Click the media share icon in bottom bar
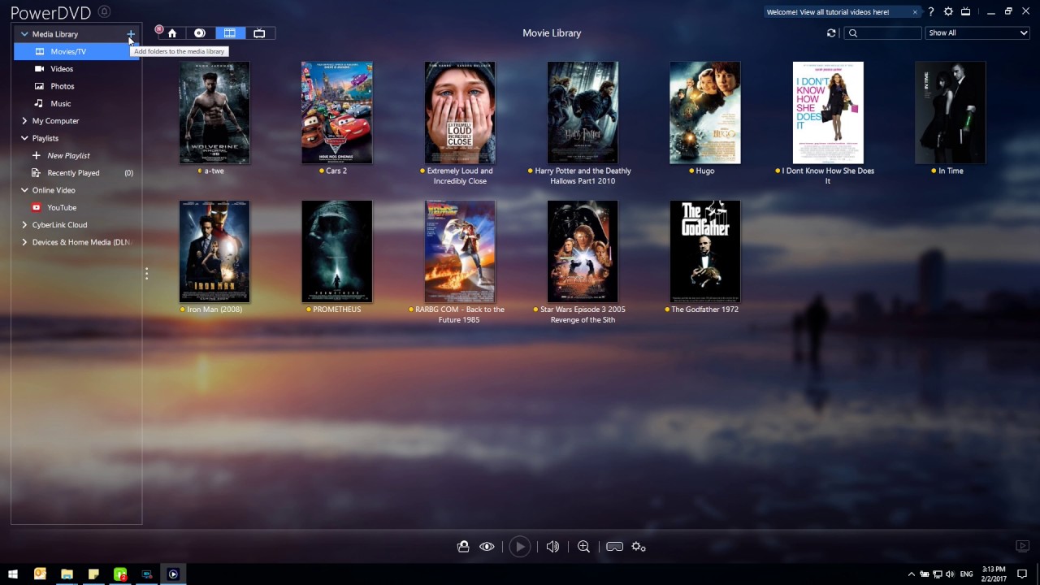Screen dimensions: 1040x585 pos(463,547)
